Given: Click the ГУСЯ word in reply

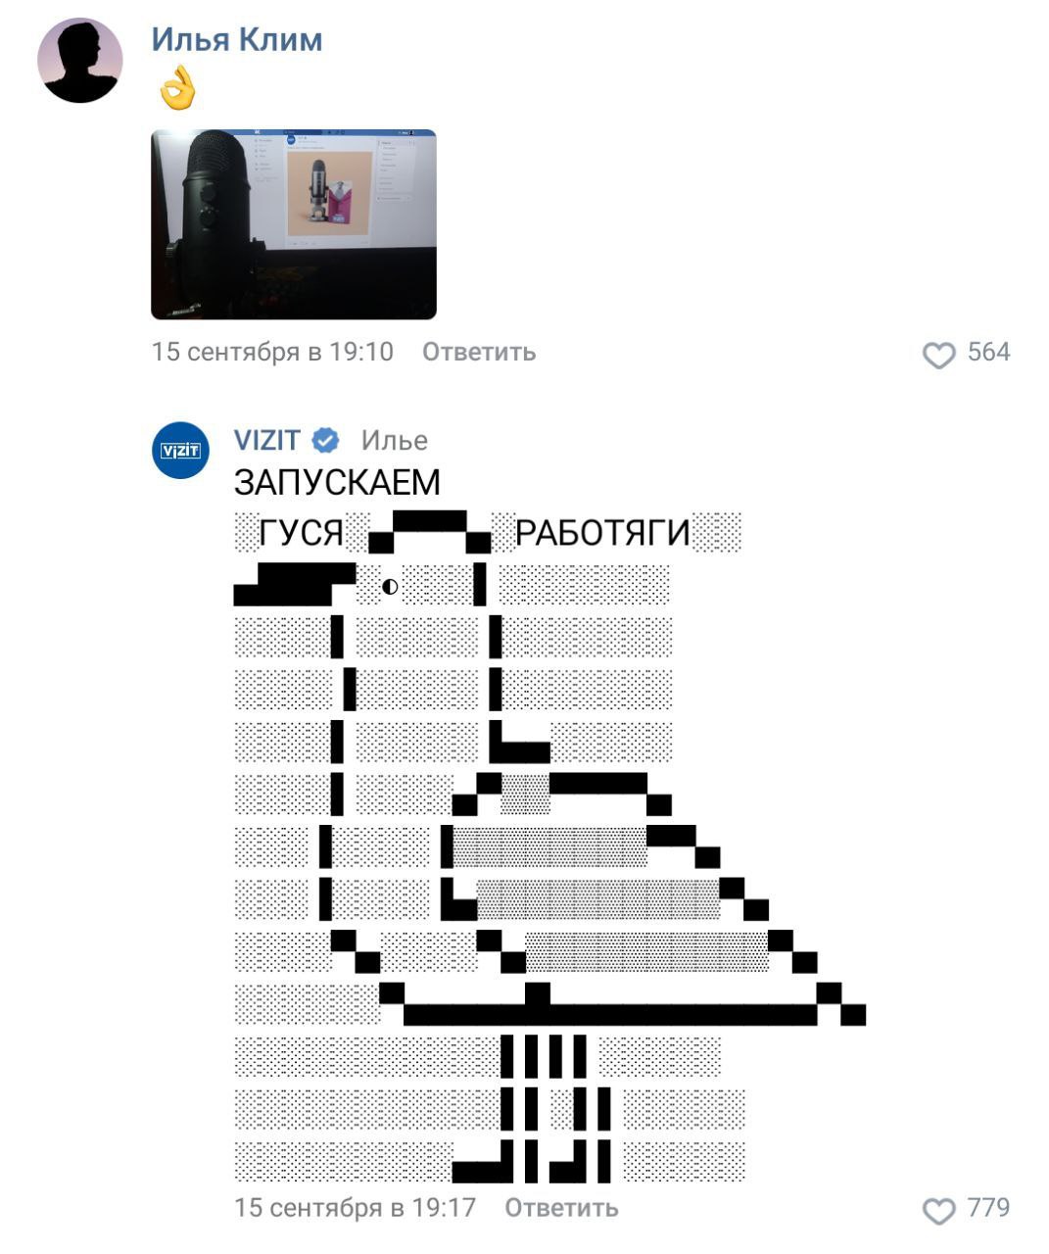Looking at the screenshot, I should pyautogui.click(x=302, y=533).
